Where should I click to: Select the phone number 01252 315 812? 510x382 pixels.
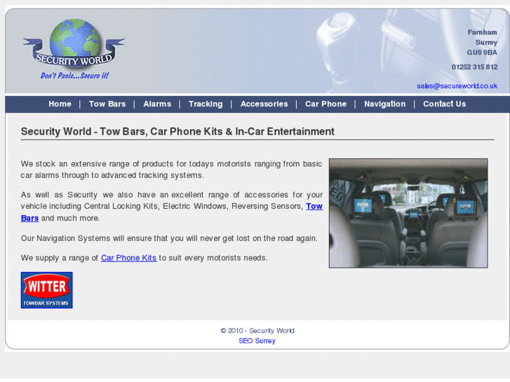[474, 67]
